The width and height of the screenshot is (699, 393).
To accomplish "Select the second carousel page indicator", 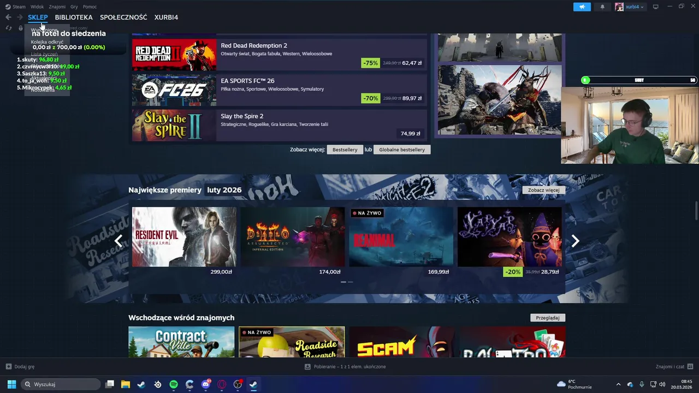I will point(351,282).
